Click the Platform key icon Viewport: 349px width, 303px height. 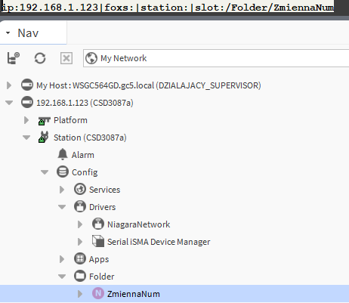pos(45,120)
